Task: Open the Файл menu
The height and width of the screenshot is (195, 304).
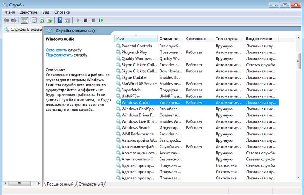Action: tap(10, 12)
